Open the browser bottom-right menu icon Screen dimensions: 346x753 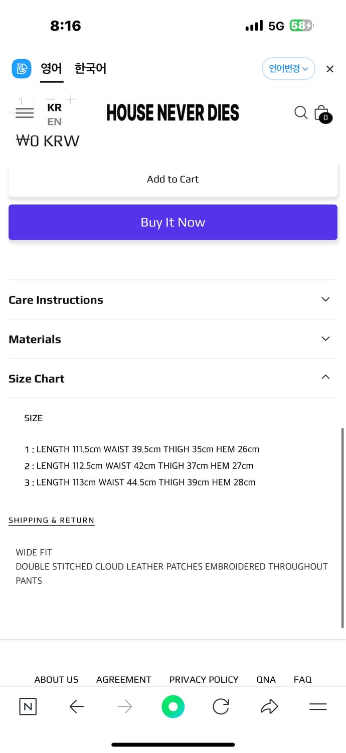click(318, 707)
